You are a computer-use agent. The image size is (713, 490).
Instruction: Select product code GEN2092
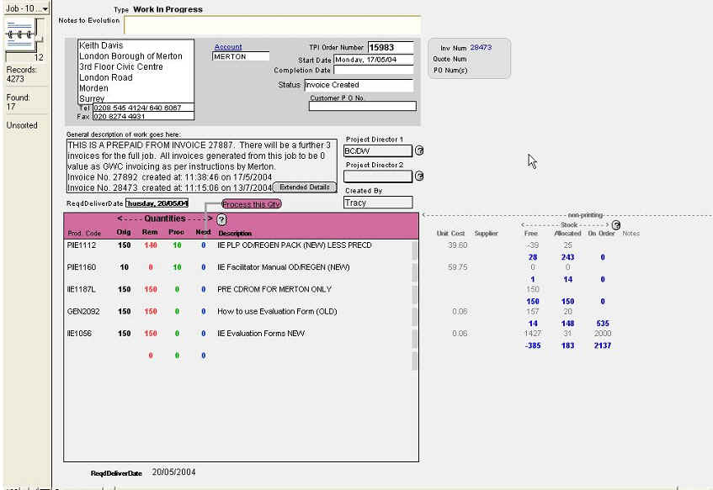pos(83,312)
